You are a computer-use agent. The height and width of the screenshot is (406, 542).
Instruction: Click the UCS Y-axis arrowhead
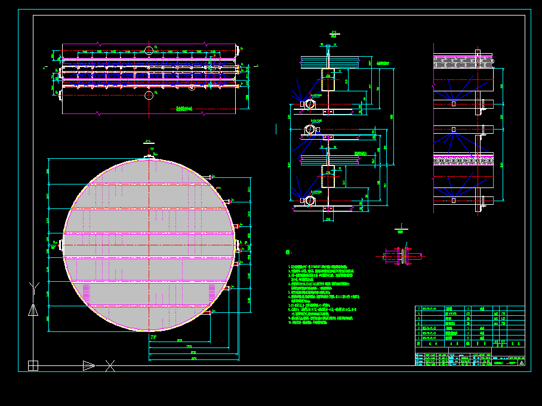pos(33,310)
